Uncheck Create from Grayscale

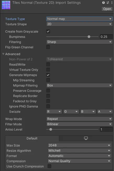coord(48,31)
